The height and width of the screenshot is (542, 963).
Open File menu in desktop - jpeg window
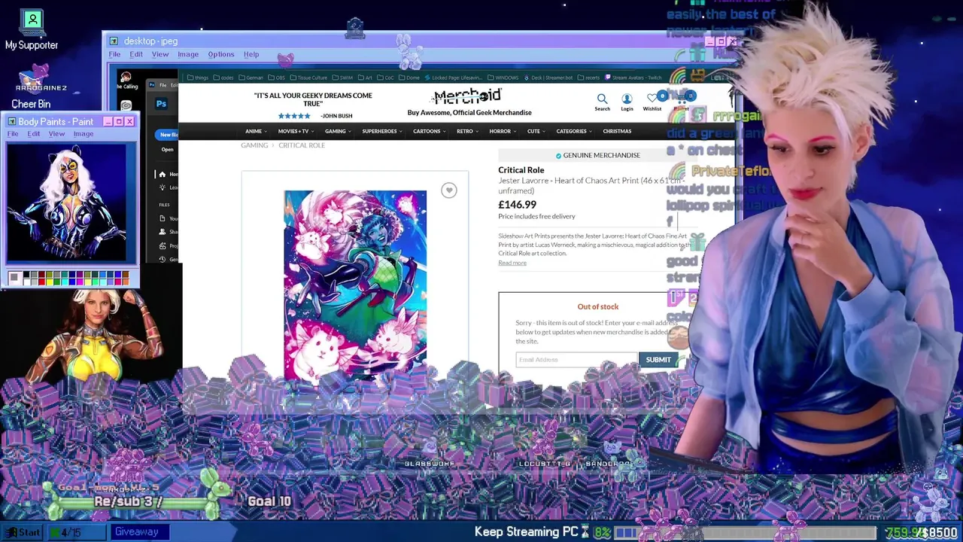pyautogui.click(x=114, y=54)
